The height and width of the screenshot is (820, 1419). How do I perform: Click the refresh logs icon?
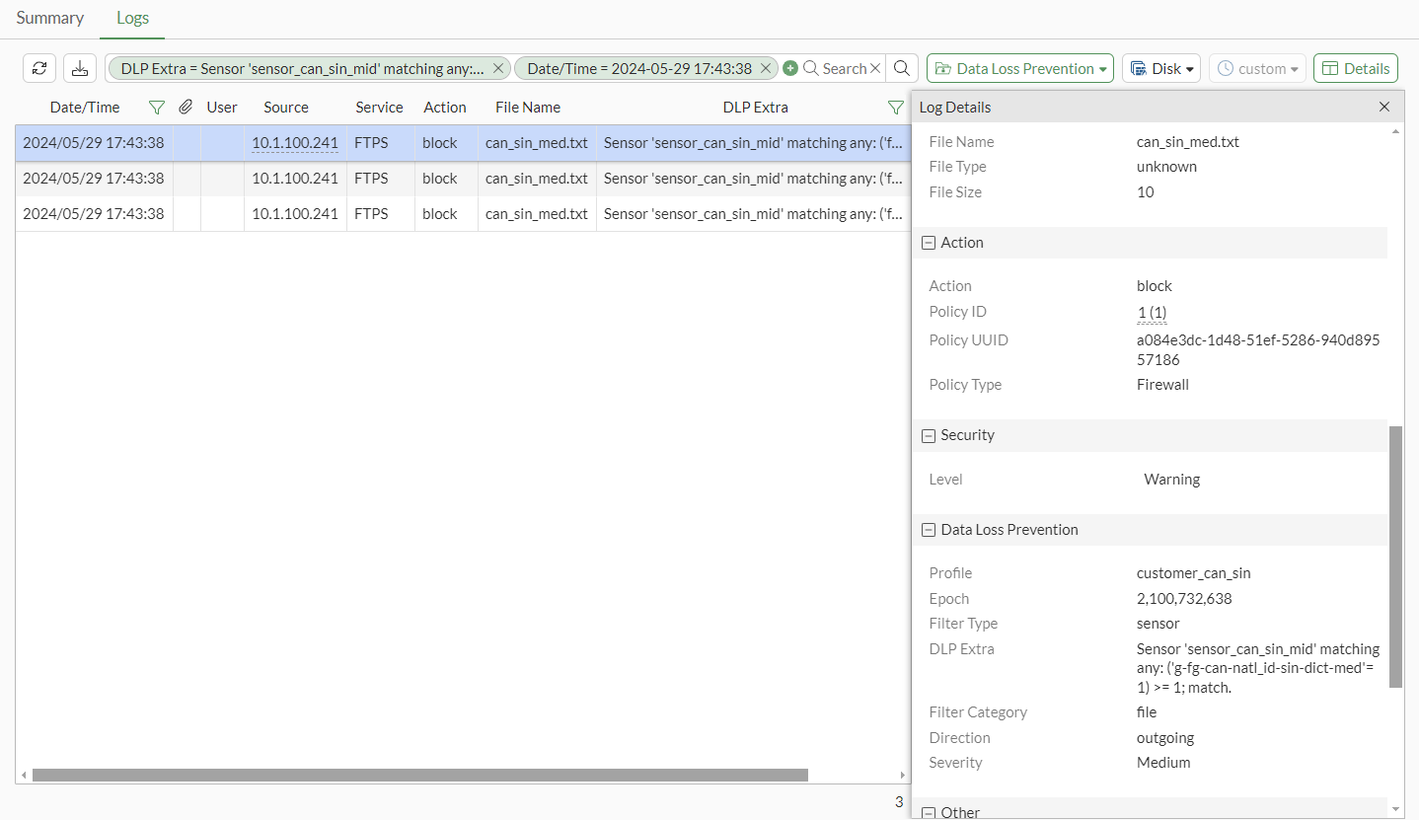[x=39, y=68]
